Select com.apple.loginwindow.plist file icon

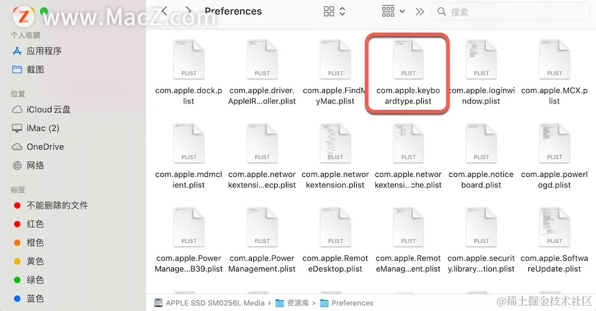[481, 59]
